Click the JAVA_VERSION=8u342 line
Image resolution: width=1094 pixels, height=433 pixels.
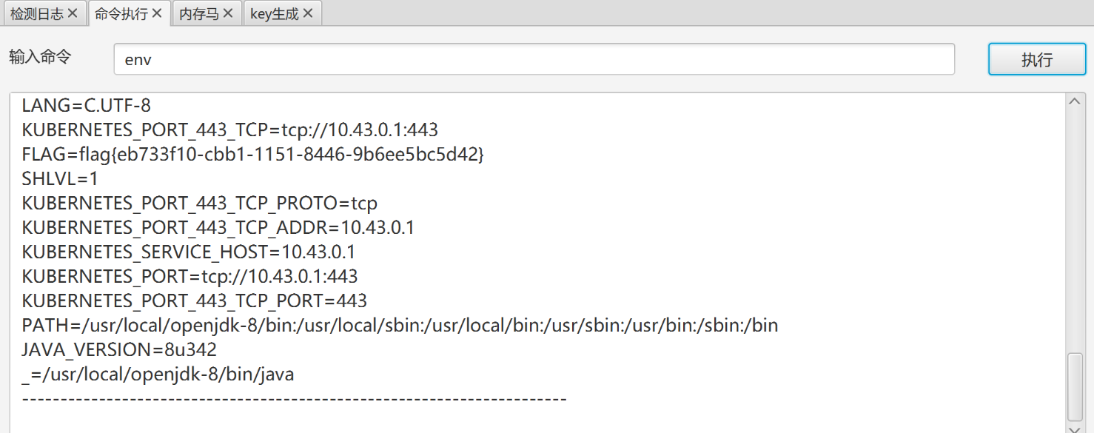click(119, 350)
